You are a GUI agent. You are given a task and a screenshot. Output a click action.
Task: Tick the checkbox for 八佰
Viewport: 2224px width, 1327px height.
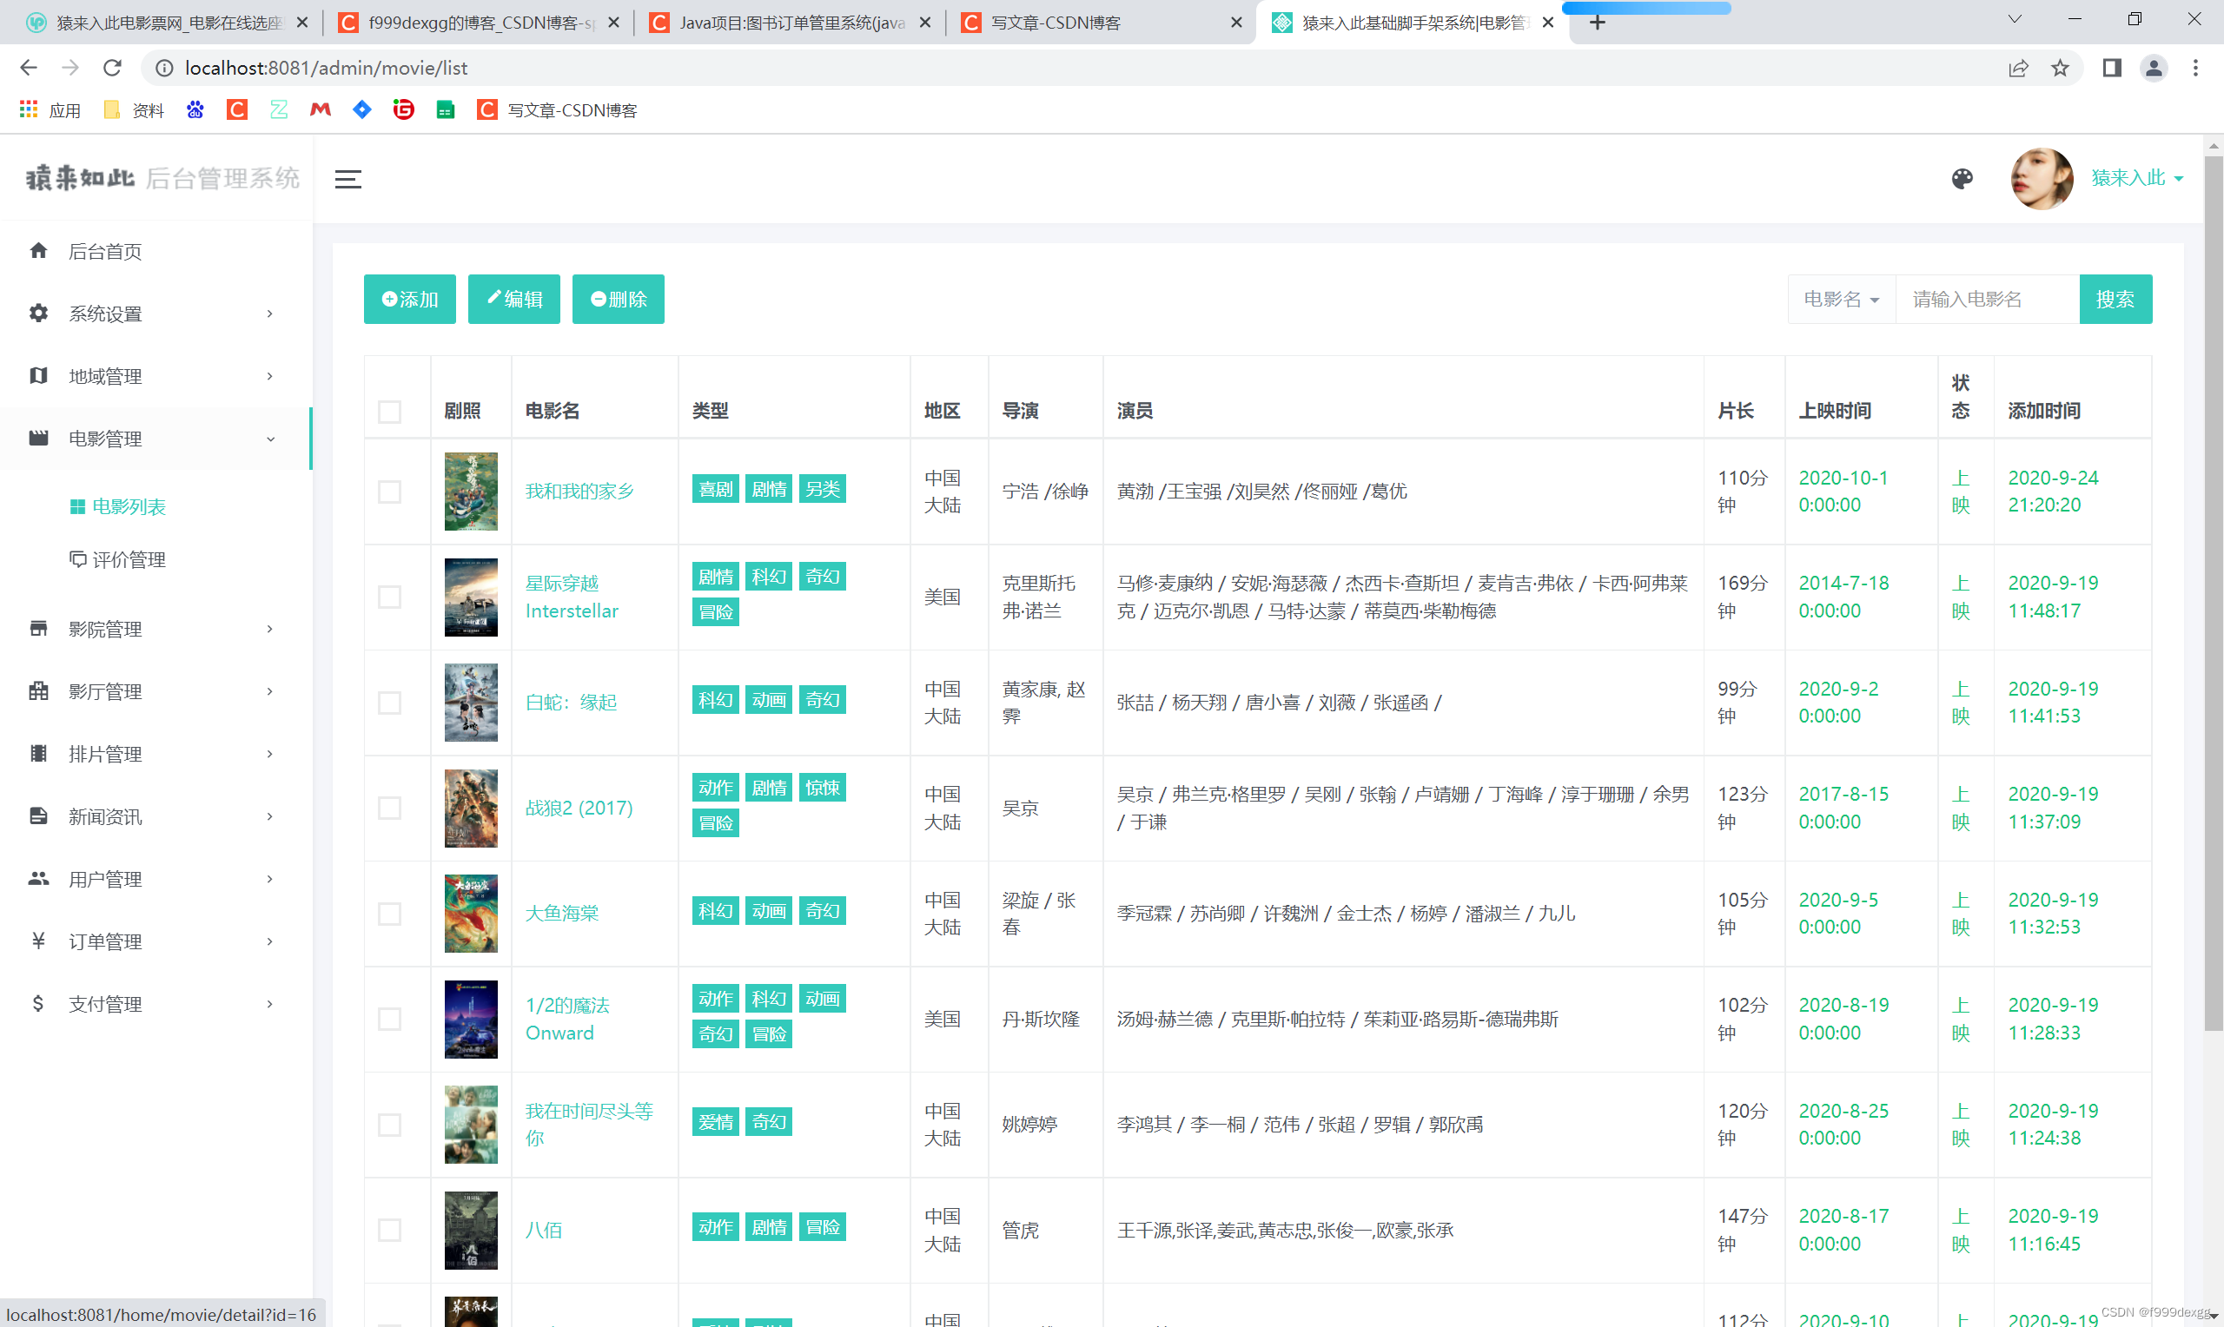point(390,1231)
